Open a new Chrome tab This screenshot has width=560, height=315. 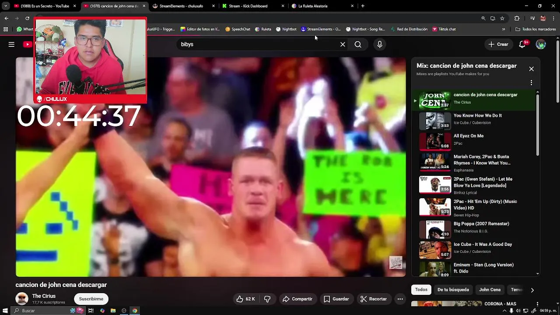363,6
